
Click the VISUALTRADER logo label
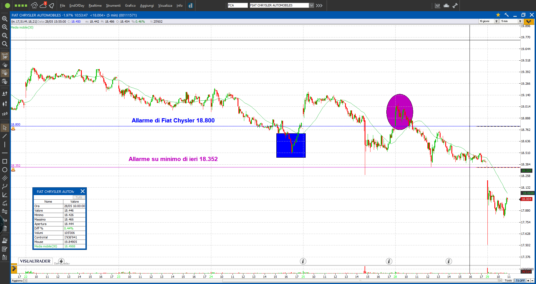point(35,261)
